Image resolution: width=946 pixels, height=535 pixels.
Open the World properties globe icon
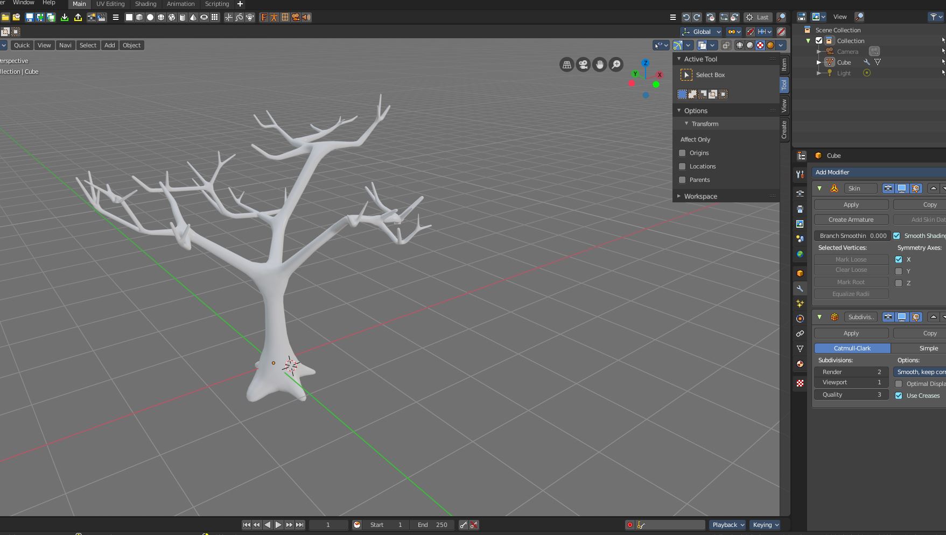pyautogui.click(x=800, y=254)
